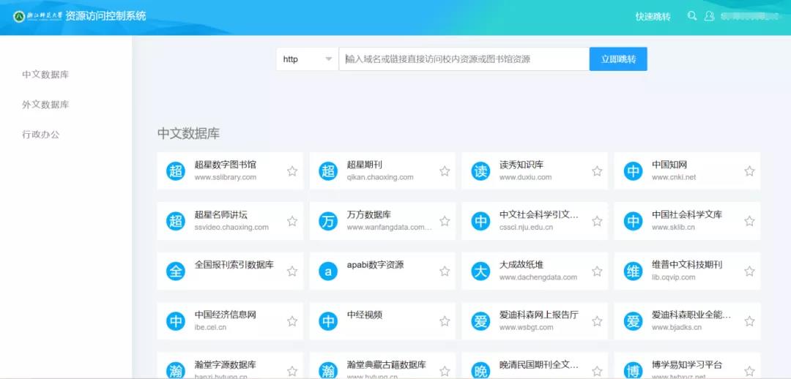This screenshot has height=379, width=791.
Task: Click the university logo in the header
Action: pyautogui.click(x=38, y=16)
